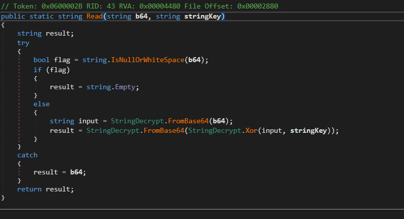Click the public keyword
Screen dimensions: 404x219
pos(13,17)
